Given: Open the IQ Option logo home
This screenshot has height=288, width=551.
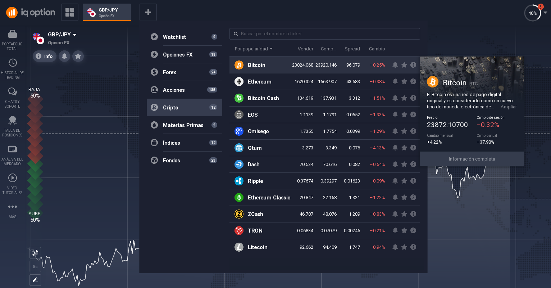Looking at the screenshot, I should point(31,13).
